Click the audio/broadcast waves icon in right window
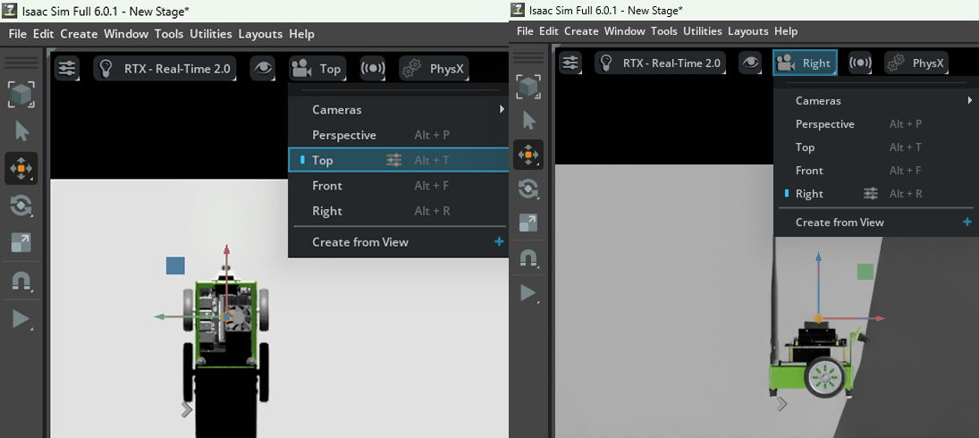Viewport: 979px width, 438px height. pyautogui.click(x=860, y=63)
